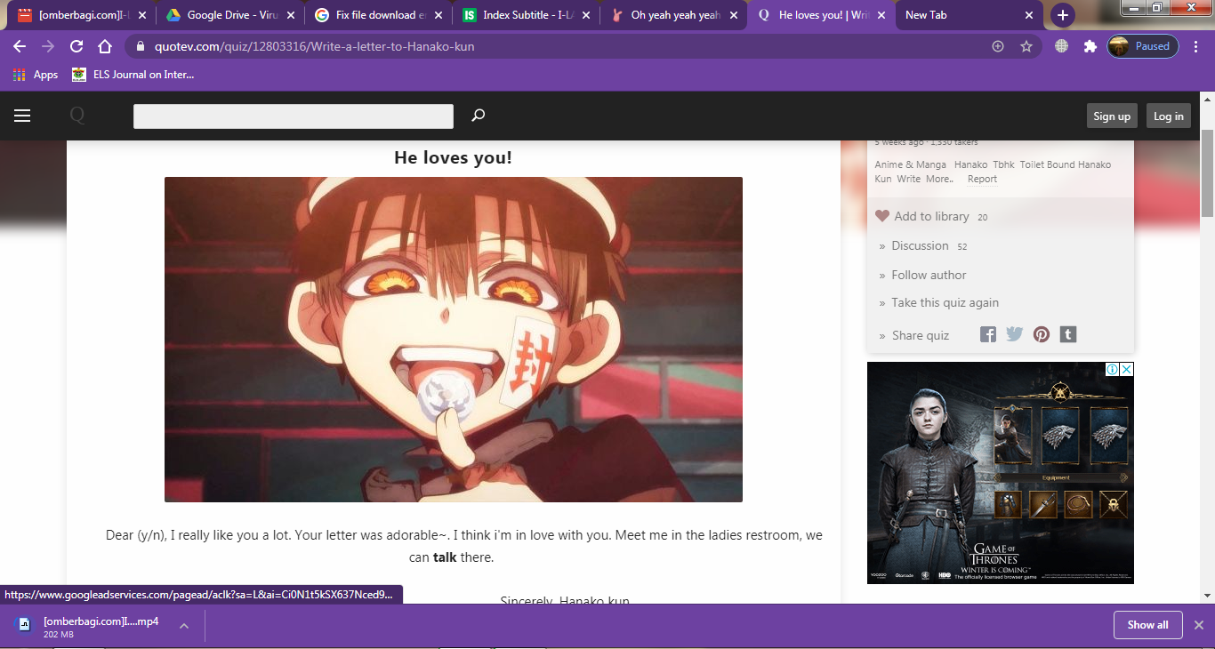
Task: Click the bold word talk in the letter
Action: tap(444, 557)
